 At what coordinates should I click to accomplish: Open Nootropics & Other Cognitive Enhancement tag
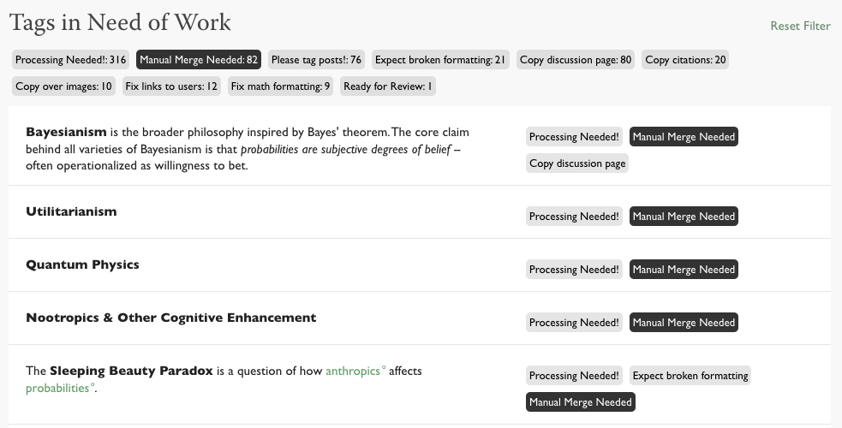point(171,318)
